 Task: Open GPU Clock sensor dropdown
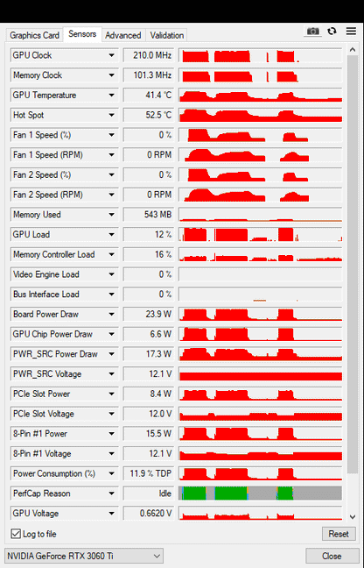(x=111, y=55)
